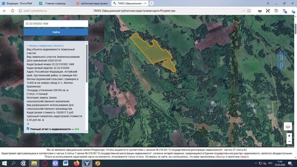The width and height of the screenshot is (297, 167).
Task: Click the Площадь уточненная 530150 кв. м line
Action: point(48,90)
